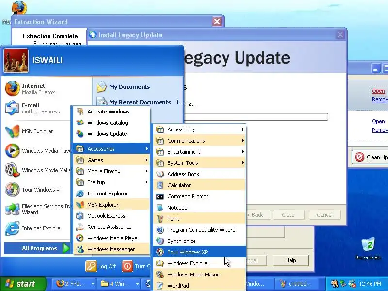
Task: Click Cancel in Install Legacy Update window
Action: coord(324,215)
